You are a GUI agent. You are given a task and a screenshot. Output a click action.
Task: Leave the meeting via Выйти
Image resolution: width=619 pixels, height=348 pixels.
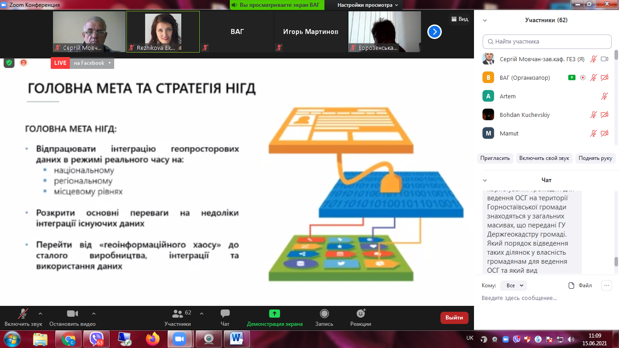click(x=454, y=318)
